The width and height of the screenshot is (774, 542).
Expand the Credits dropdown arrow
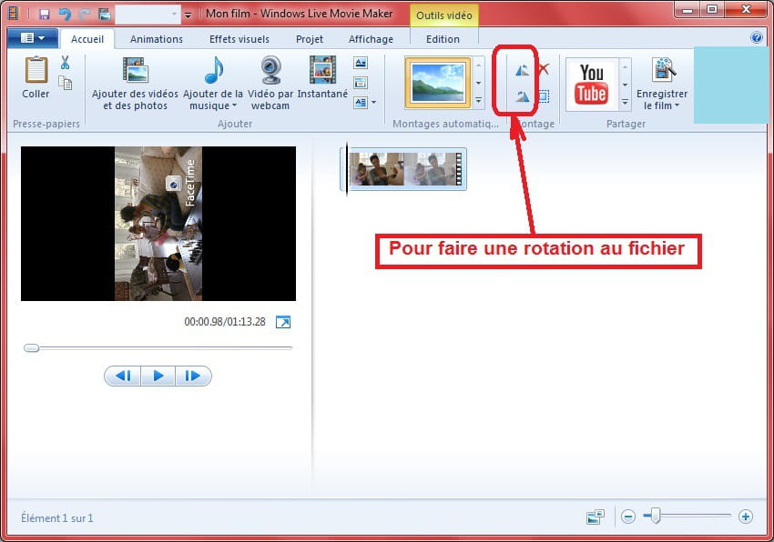[373, 103]
